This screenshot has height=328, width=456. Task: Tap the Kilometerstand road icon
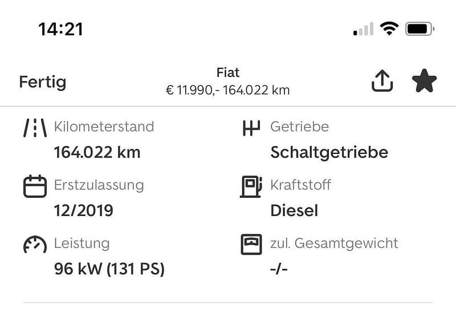(x=35, y=127)
